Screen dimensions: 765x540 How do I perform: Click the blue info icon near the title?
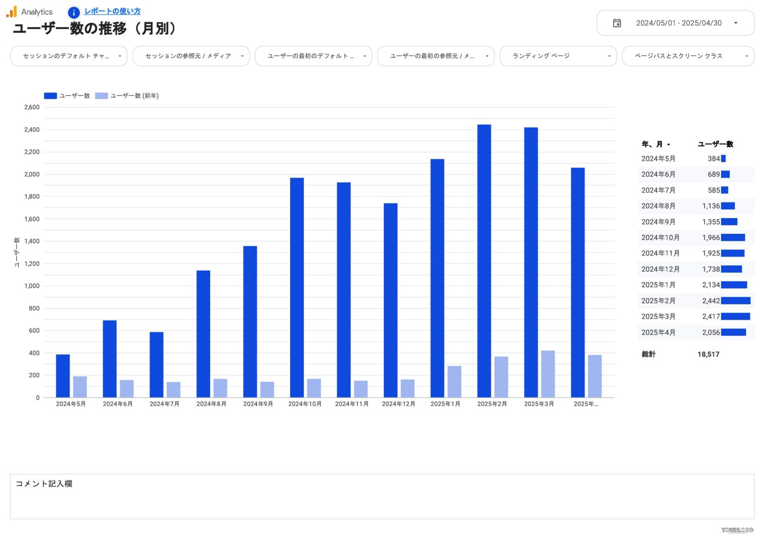coord(74,12)
